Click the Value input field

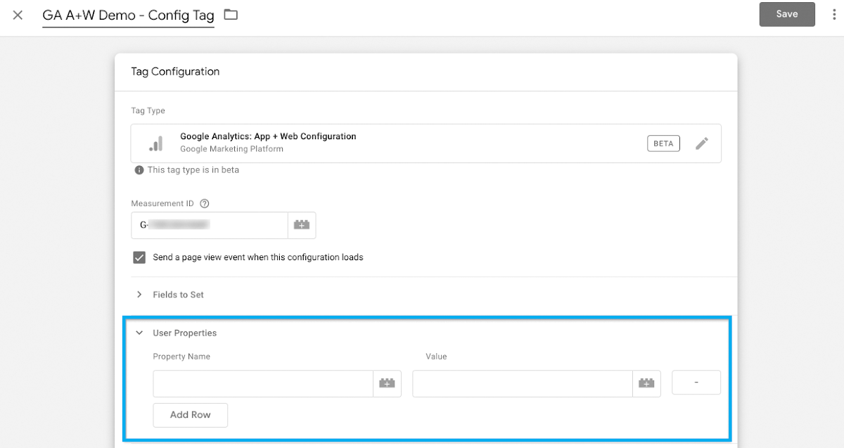(522, 384)
